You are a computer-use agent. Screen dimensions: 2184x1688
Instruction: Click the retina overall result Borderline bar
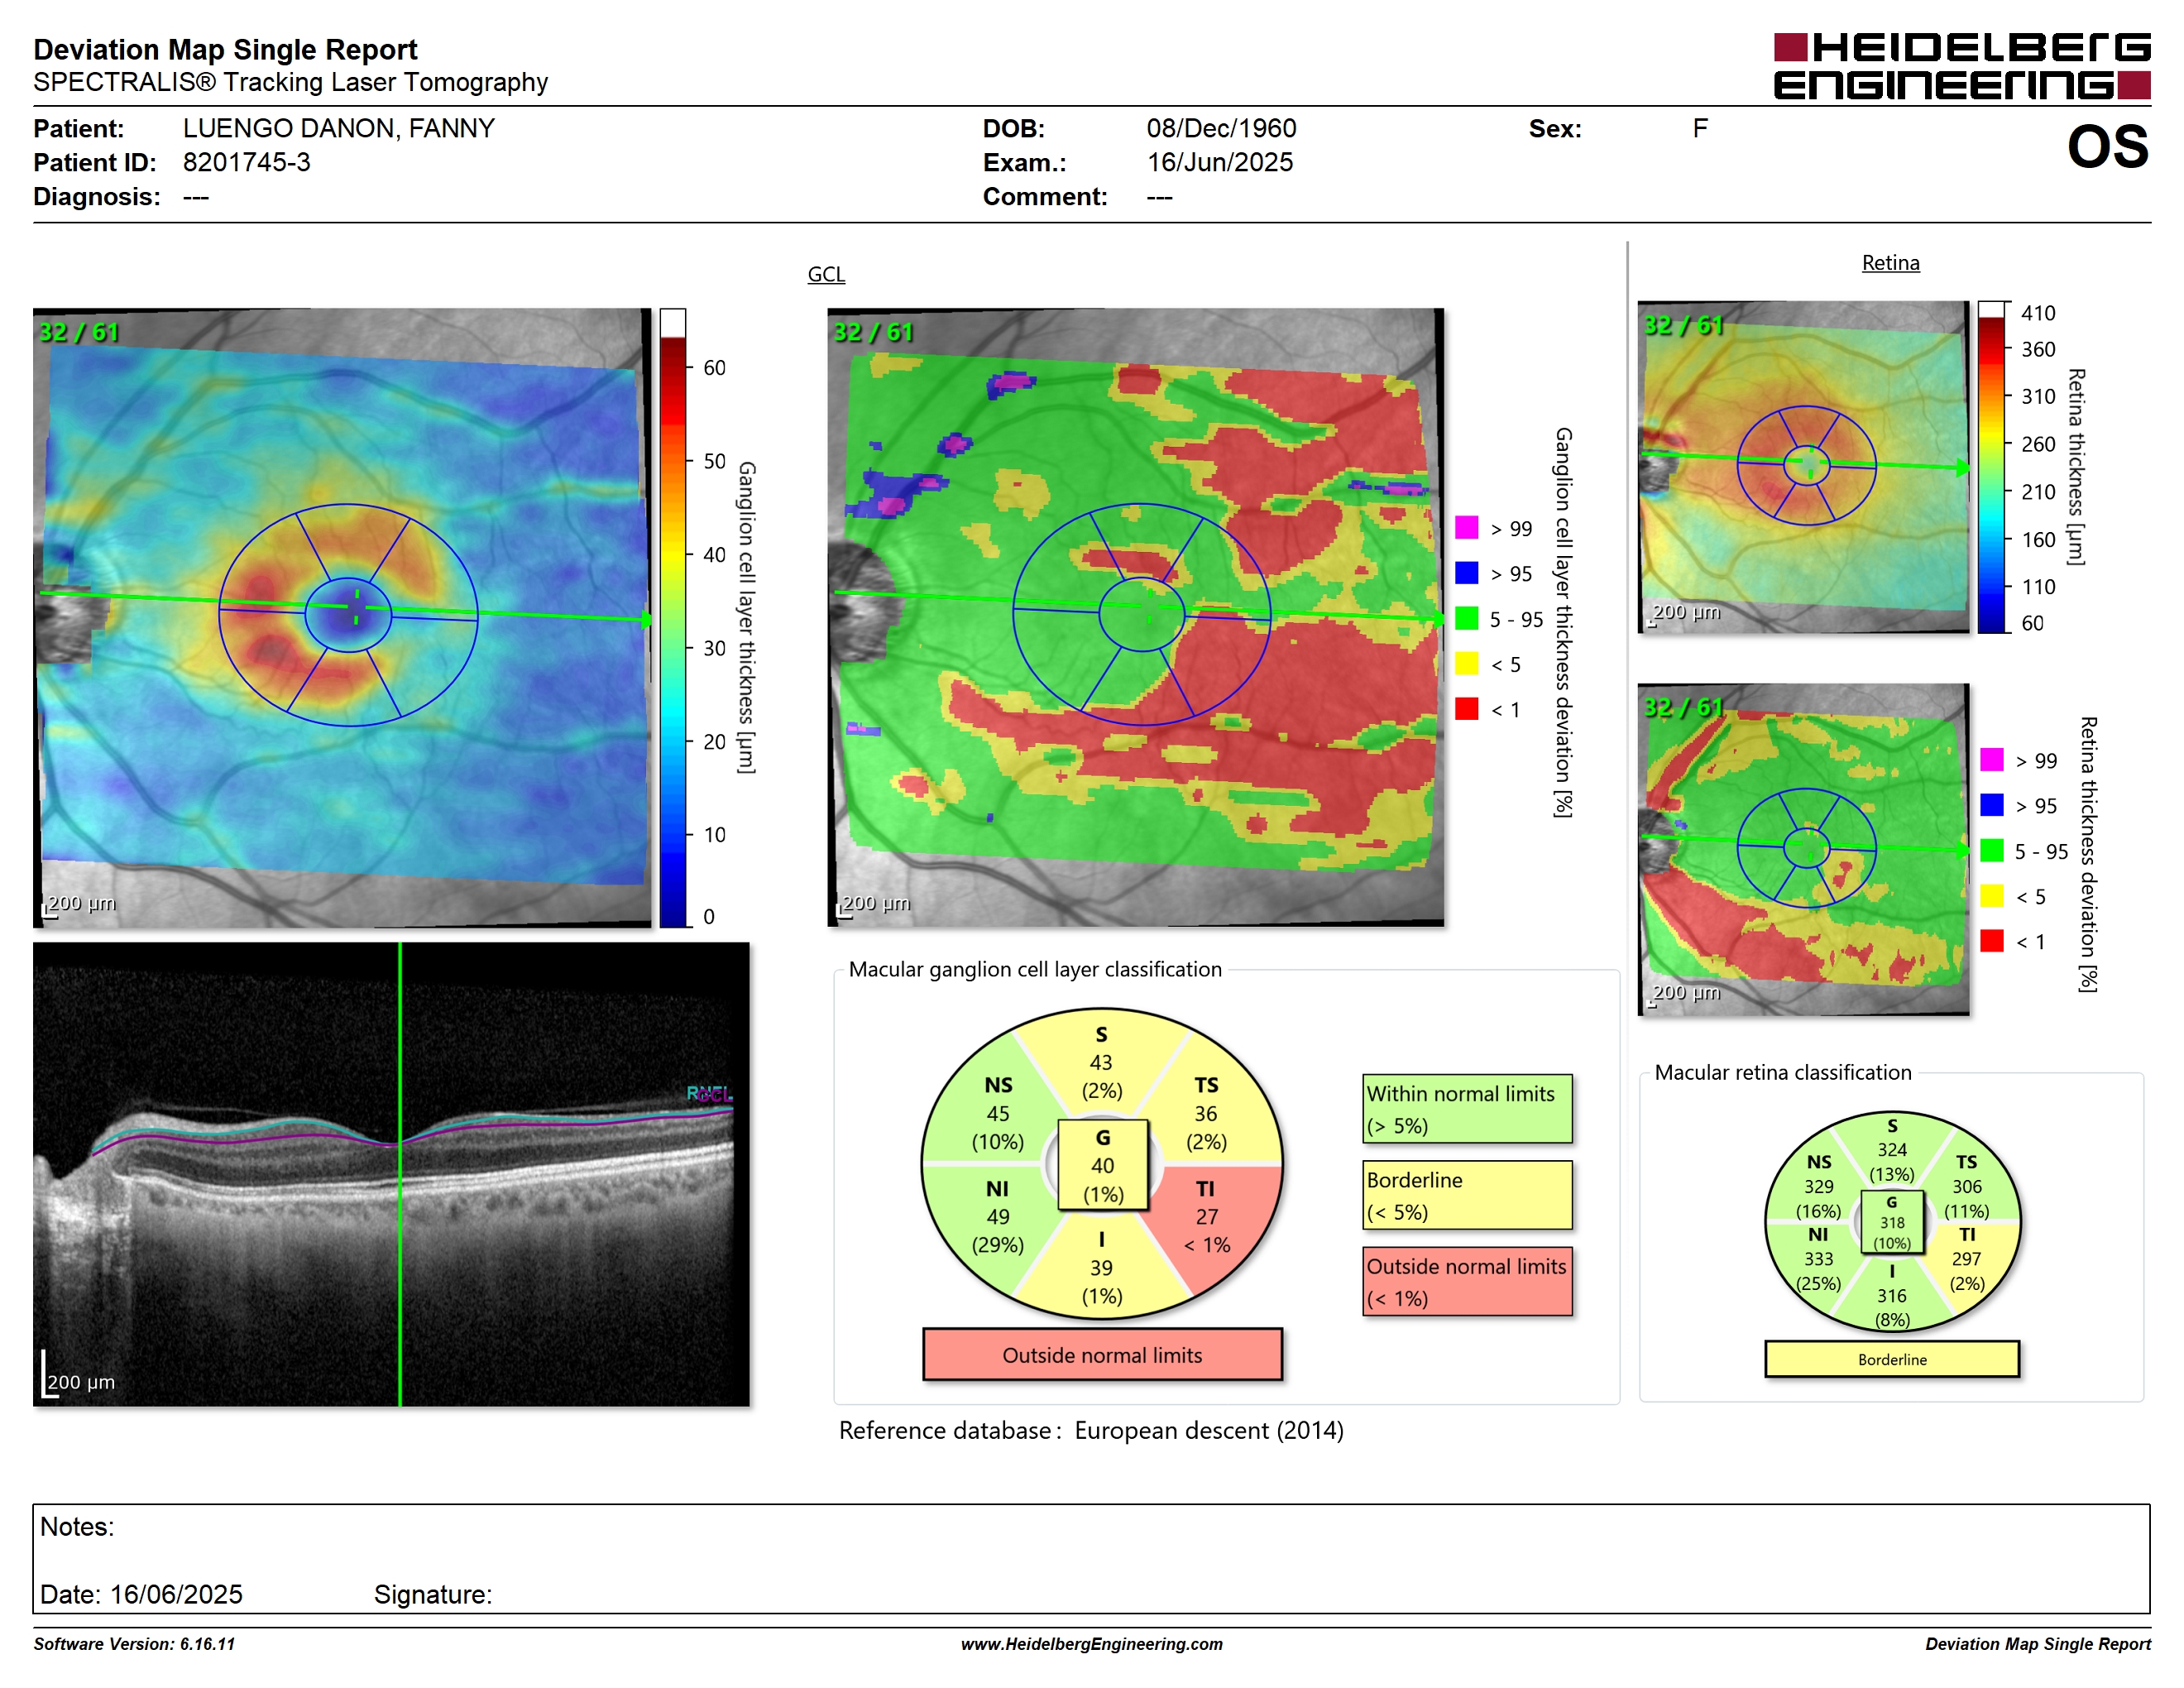click(1891, 1359)
